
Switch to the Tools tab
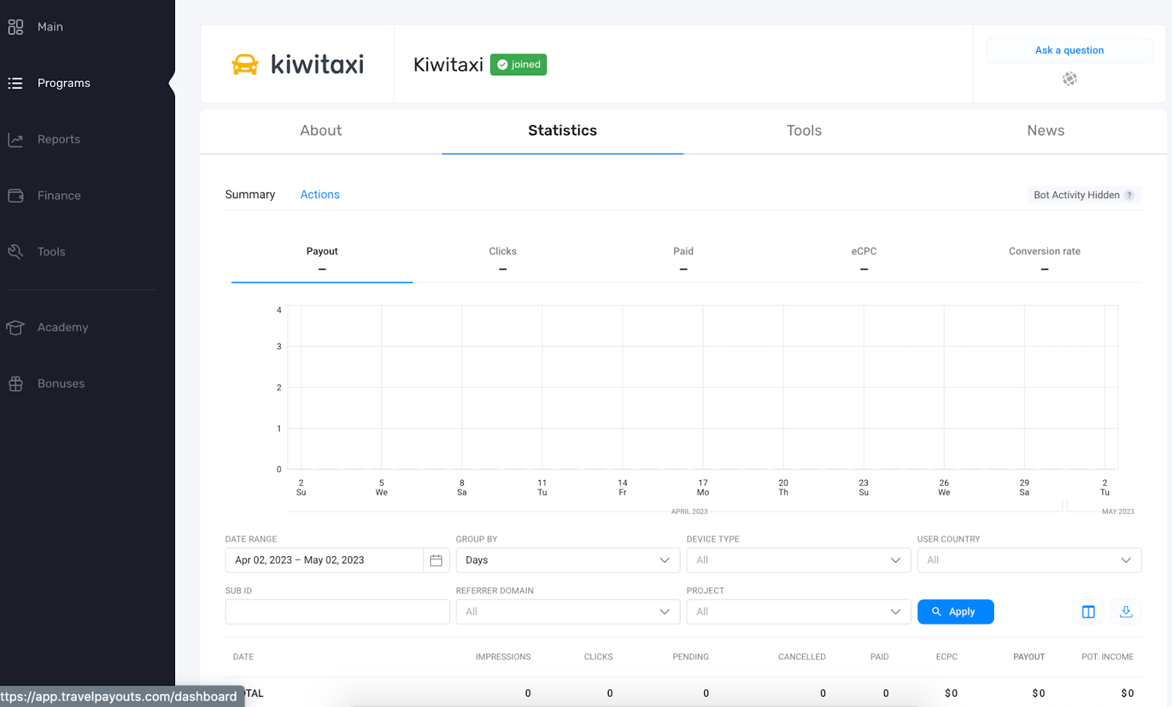[804, 131]
